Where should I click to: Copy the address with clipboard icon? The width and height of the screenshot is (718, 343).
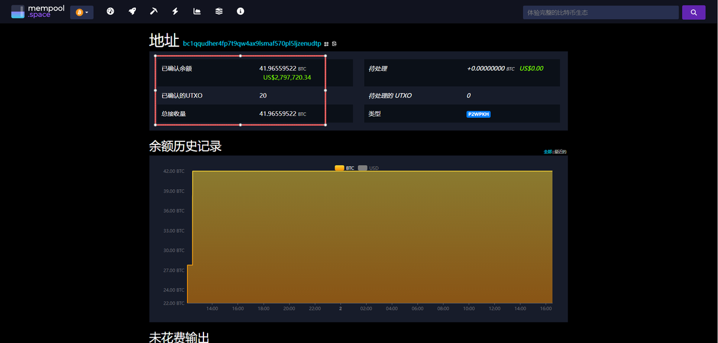(x=334, y=44)
